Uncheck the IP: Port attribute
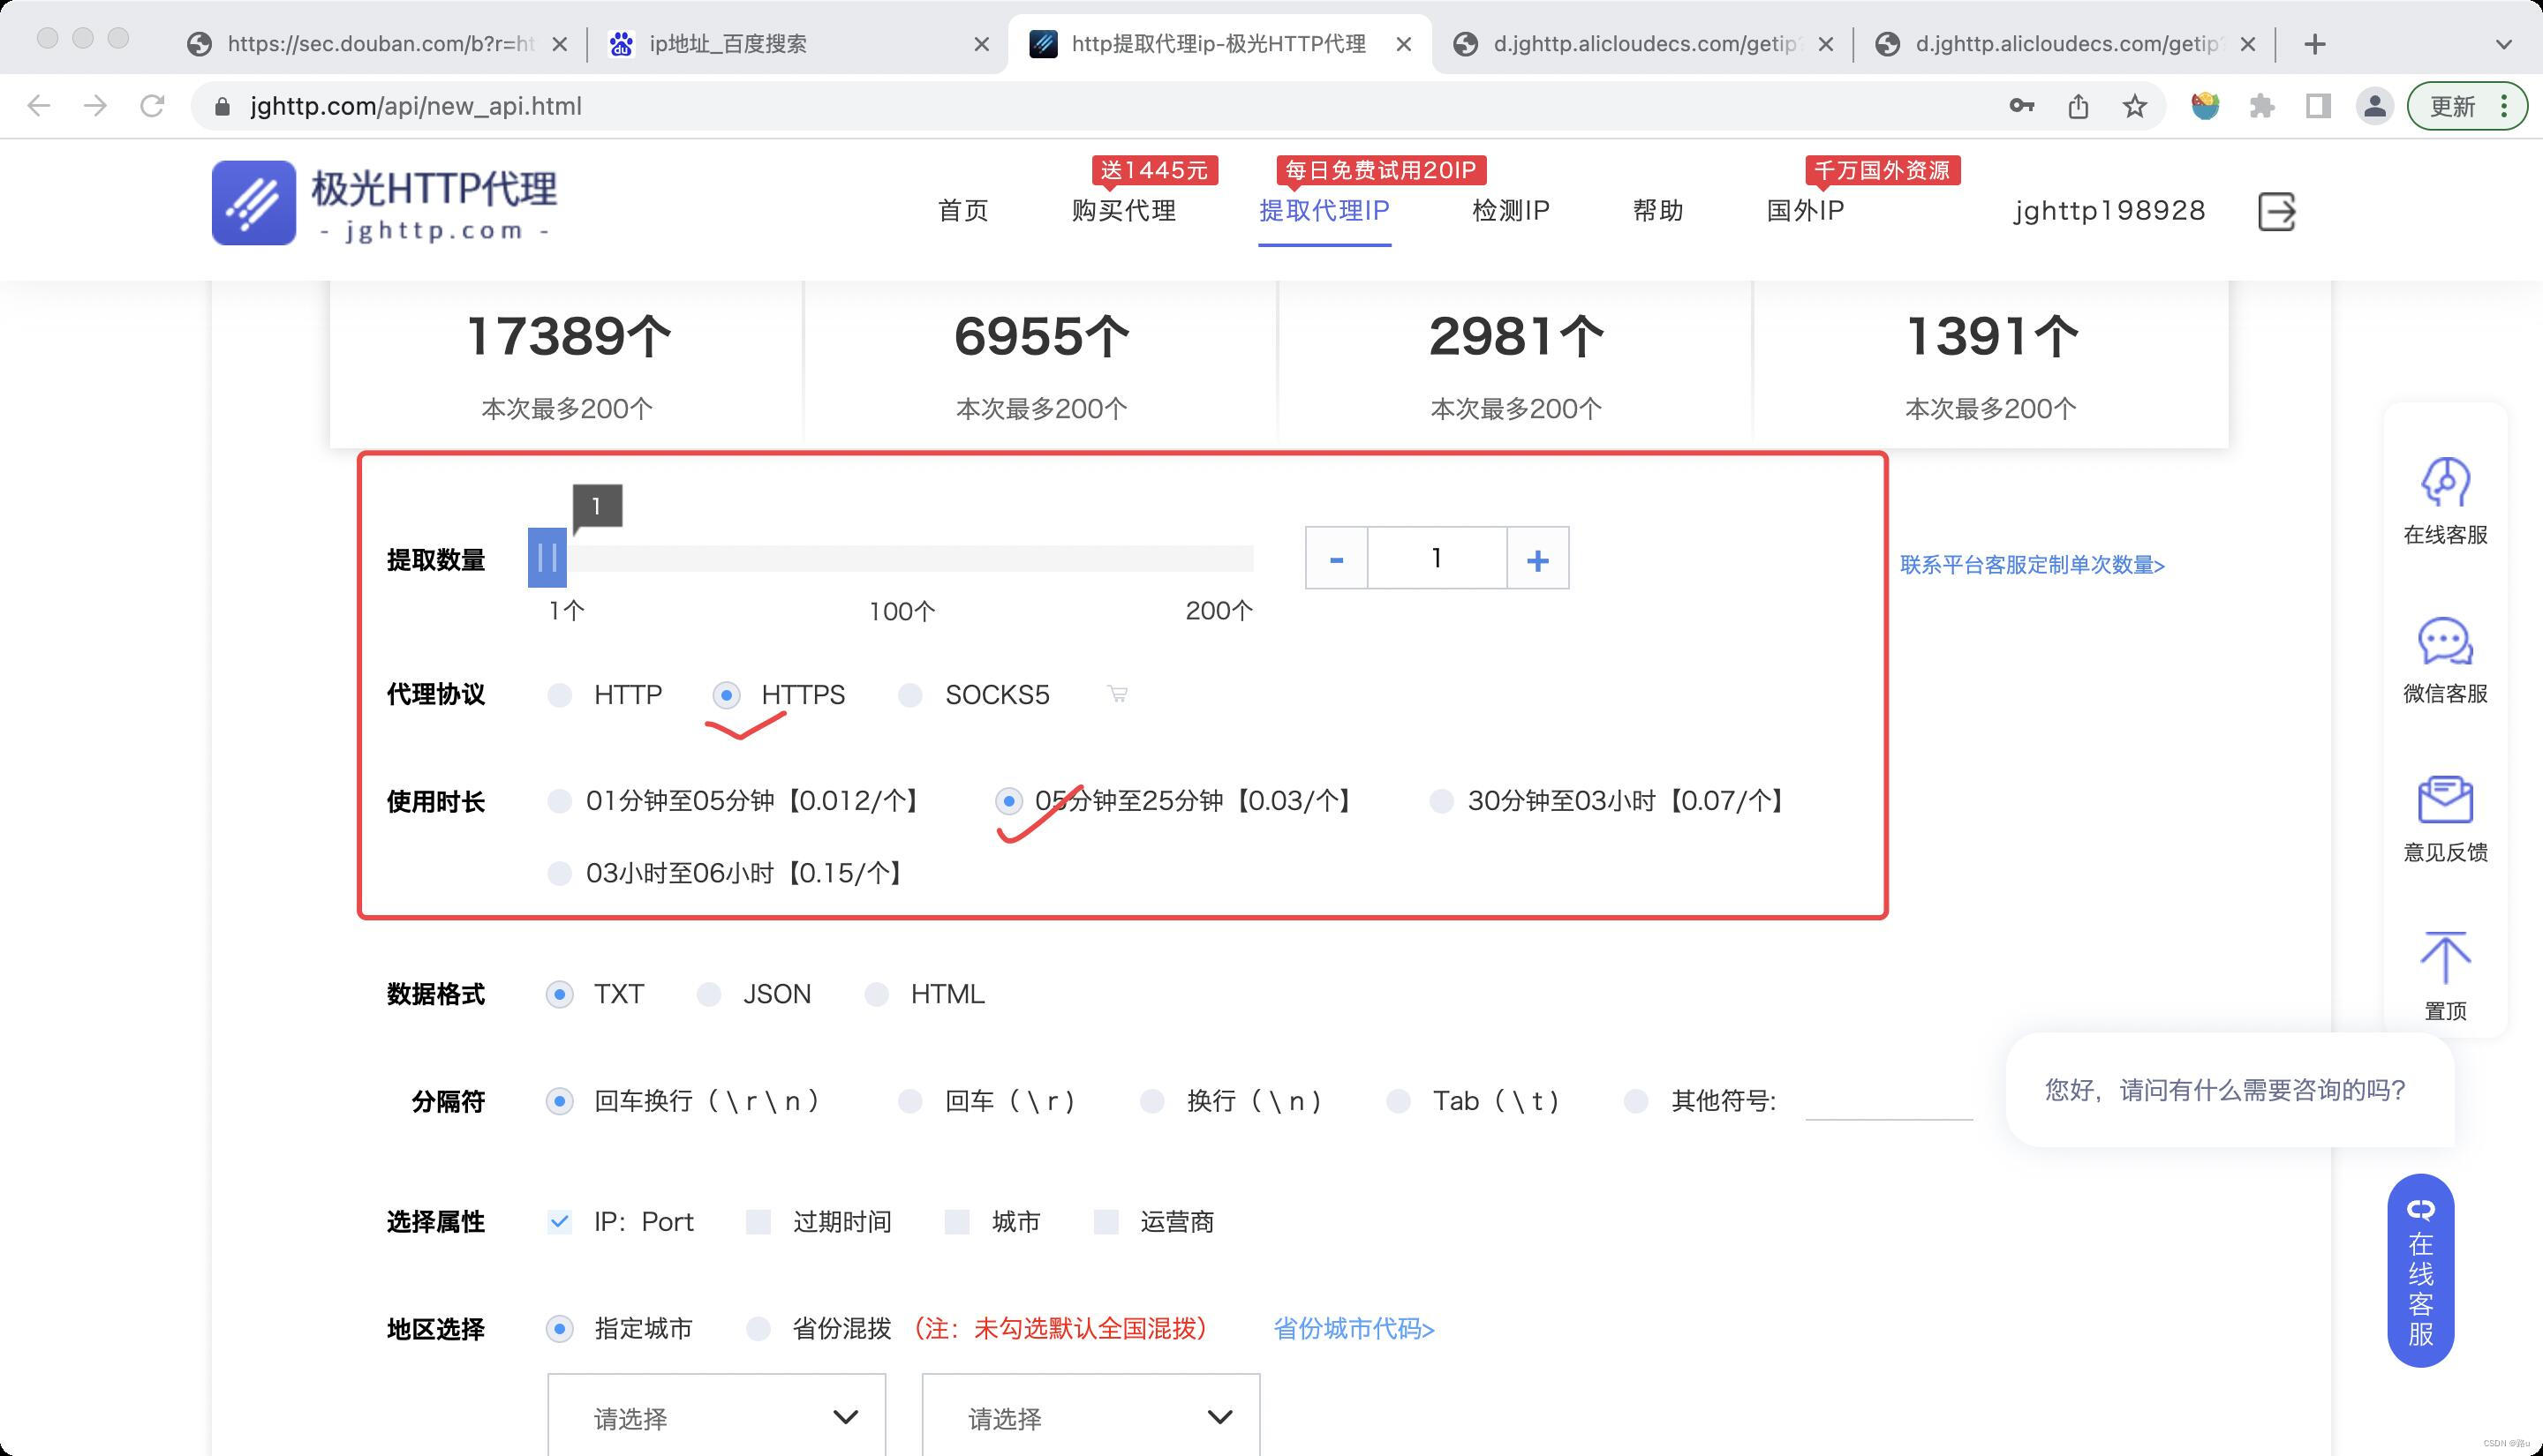The image size is (2543, 1456). [x=559, y=1221]
